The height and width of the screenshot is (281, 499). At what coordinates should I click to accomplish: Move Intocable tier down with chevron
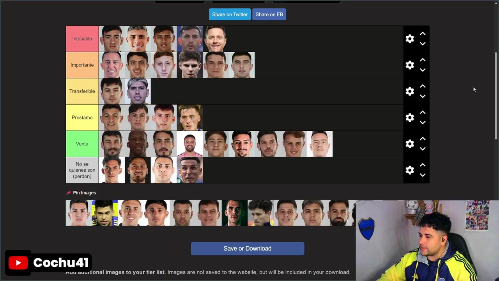[423, 44]
